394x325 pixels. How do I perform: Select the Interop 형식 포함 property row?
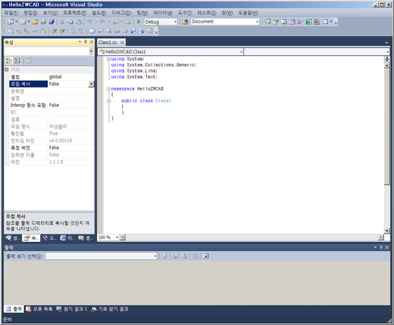pos(52,105)
